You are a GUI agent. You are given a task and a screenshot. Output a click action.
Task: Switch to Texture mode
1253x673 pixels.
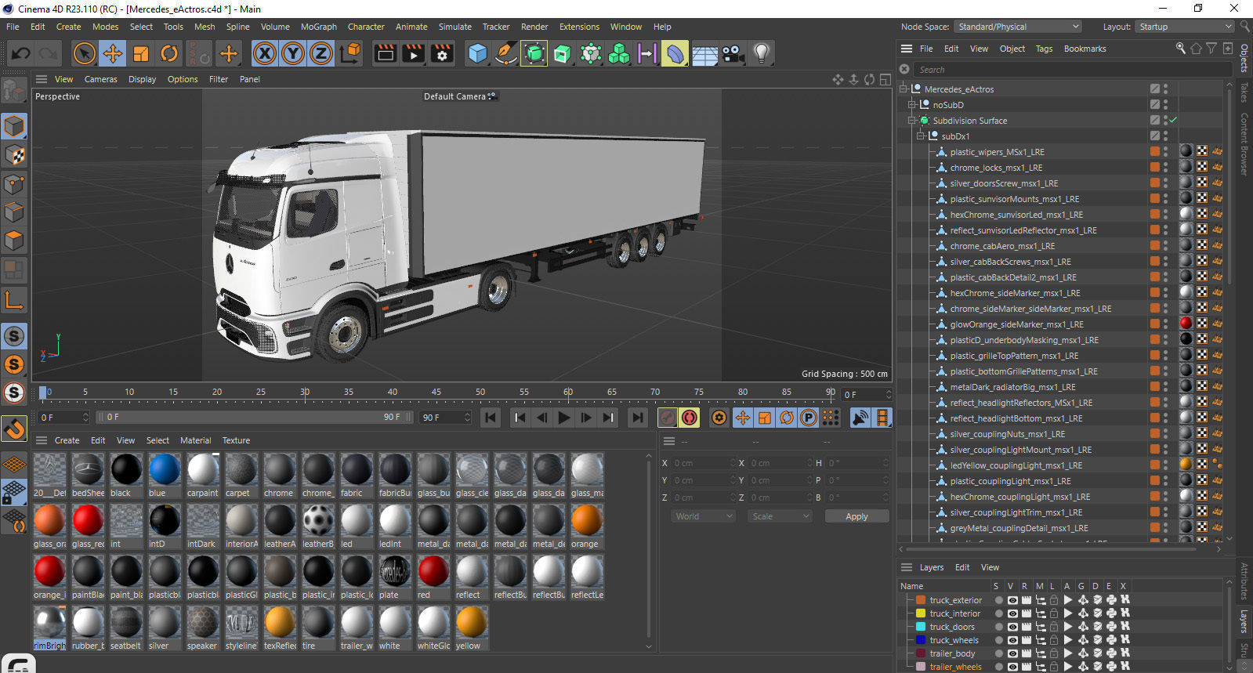14,155
